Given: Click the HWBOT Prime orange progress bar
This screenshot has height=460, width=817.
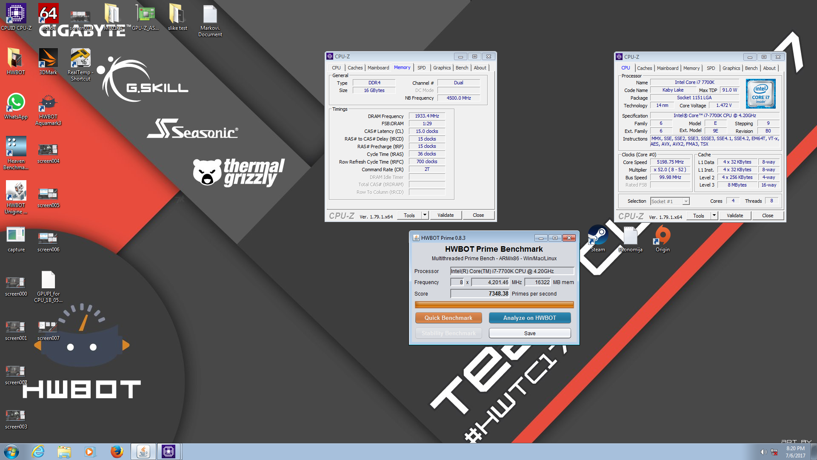Looking at the screenshot, I should pyautogui.click(x=494, y=305).
